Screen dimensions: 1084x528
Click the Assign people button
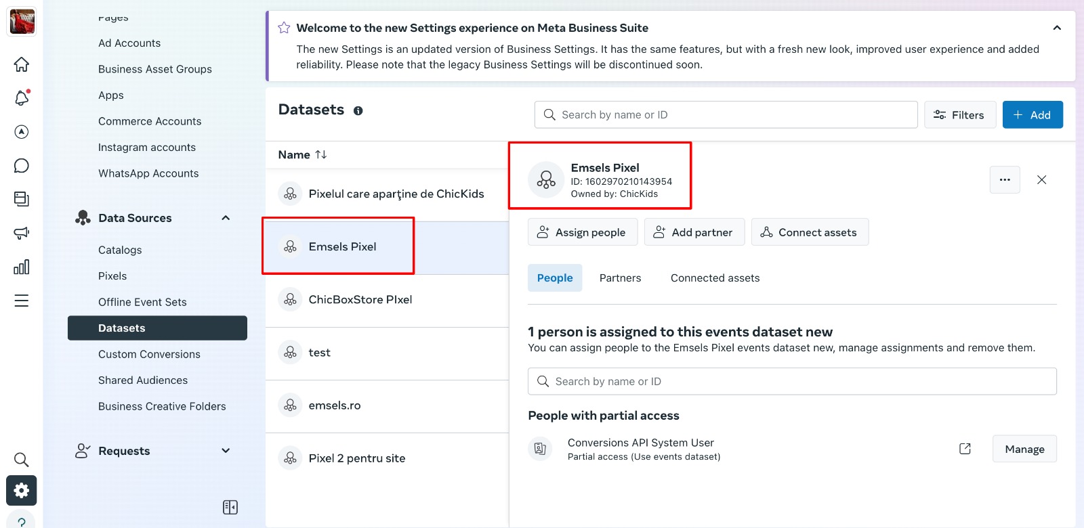coord(583,232)
